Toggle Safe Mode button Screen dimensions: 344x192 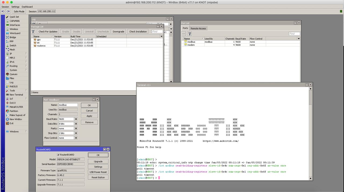[x=19, y=11]
